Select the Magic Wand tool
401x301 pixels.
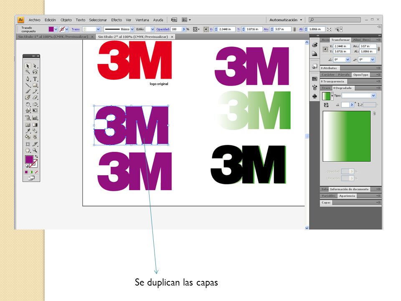28,72
